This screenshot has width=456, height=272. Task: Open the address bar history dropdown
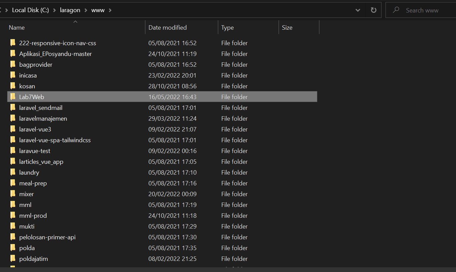tap(358, 10)
